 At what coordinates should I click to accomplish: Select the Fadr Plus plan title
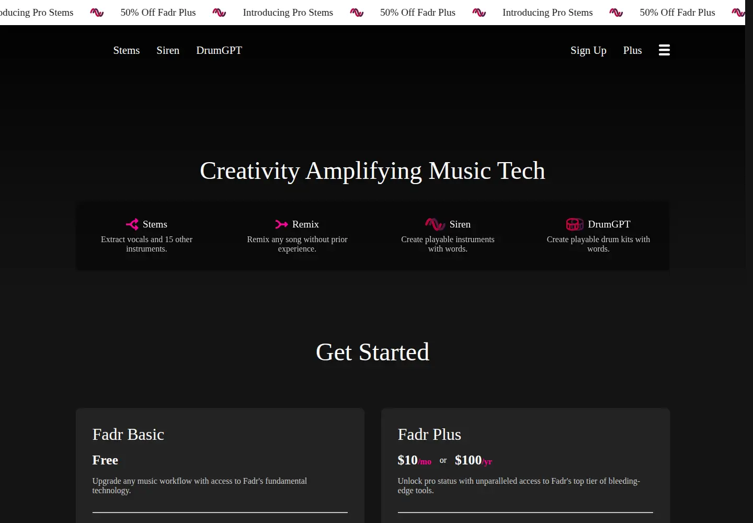pos(429,435)
